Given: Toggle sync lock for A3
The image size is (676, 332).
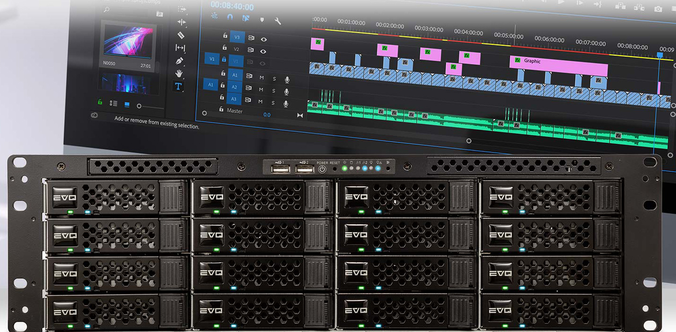Looking at the screenshot, I should pos(248,100).
